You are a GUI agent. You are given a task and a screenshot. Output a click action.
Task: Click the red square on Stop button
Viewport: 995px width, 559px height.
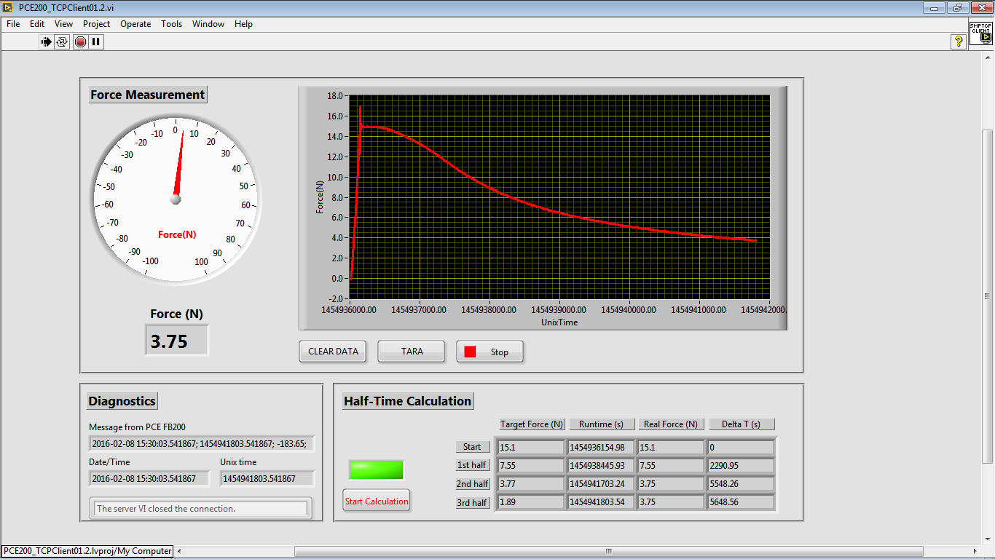(x=470, y=352)
